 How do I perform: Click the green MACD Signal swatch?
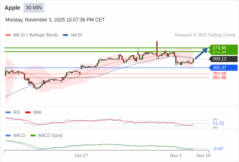(x=33, y=136)
